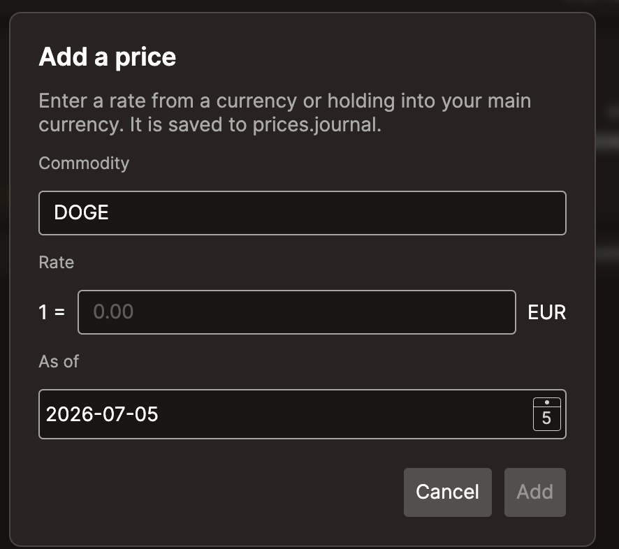Click the Commodity label above DOGE
Image resolution: width=619 pixels, height=549 pixels.
click(x=84, y=163)
